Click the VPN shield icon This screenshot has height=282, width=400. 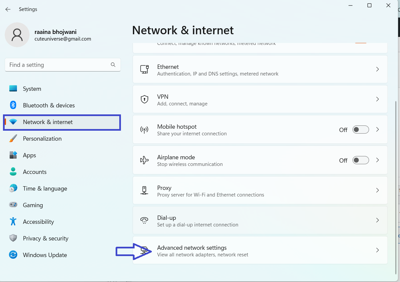(x=145, y=99)
